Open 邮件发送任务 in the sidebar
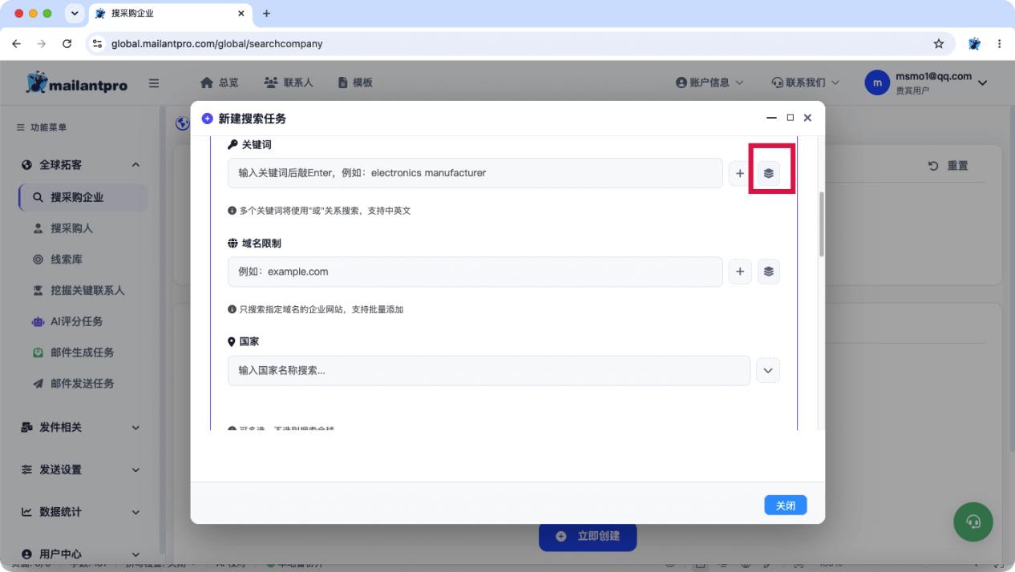The image size is (1015, 572). coord(83,384)
